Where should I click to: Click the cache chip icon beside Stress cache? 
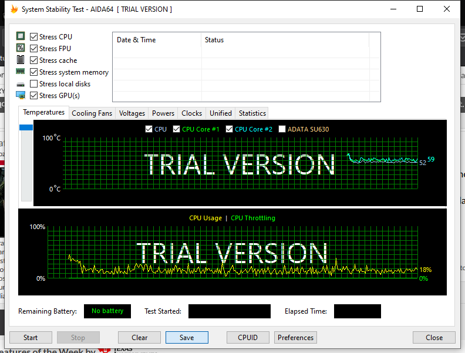pos(21,60)
